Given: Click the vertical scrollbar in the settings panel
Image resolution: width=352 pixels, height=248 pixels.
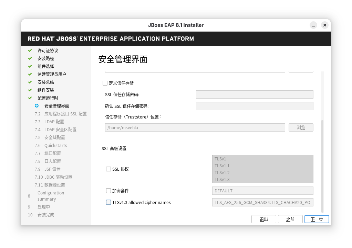Looking at the screenshot, I should [x=322, y=166].
